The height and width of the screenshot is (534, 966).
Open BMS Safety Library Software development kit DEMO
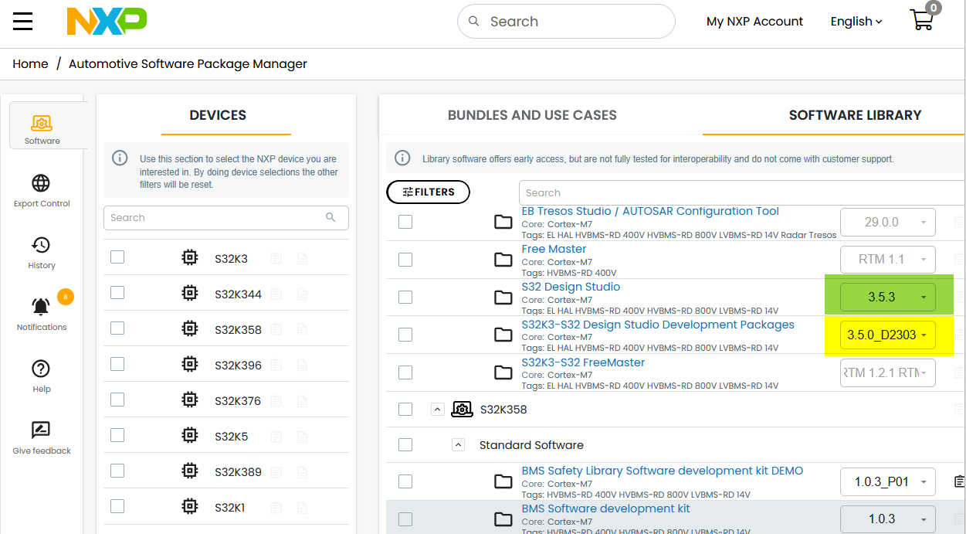tap(663, 471)
